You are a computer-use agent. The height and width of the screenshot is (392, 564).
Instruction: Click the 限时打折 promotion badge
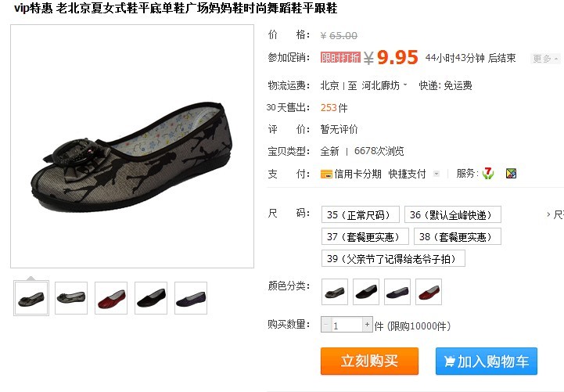(x=340, y=58)
